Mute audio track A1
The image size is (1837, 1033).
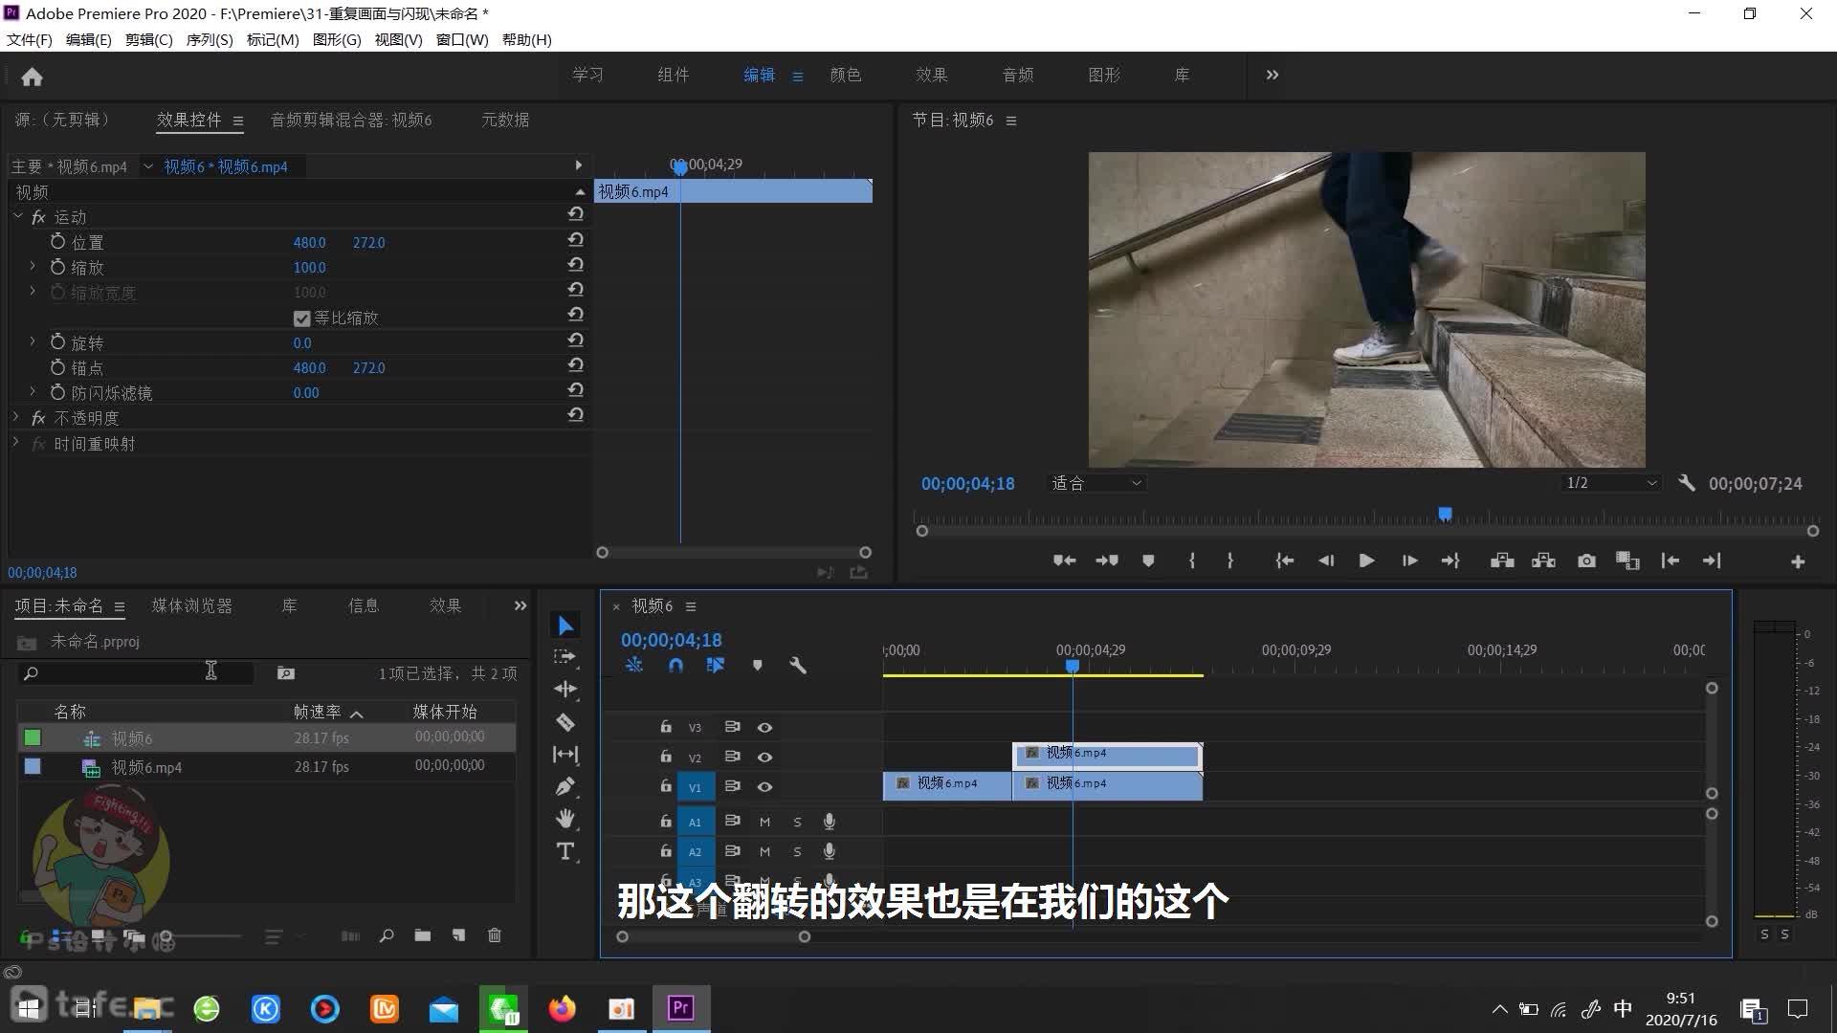(764, 822)
